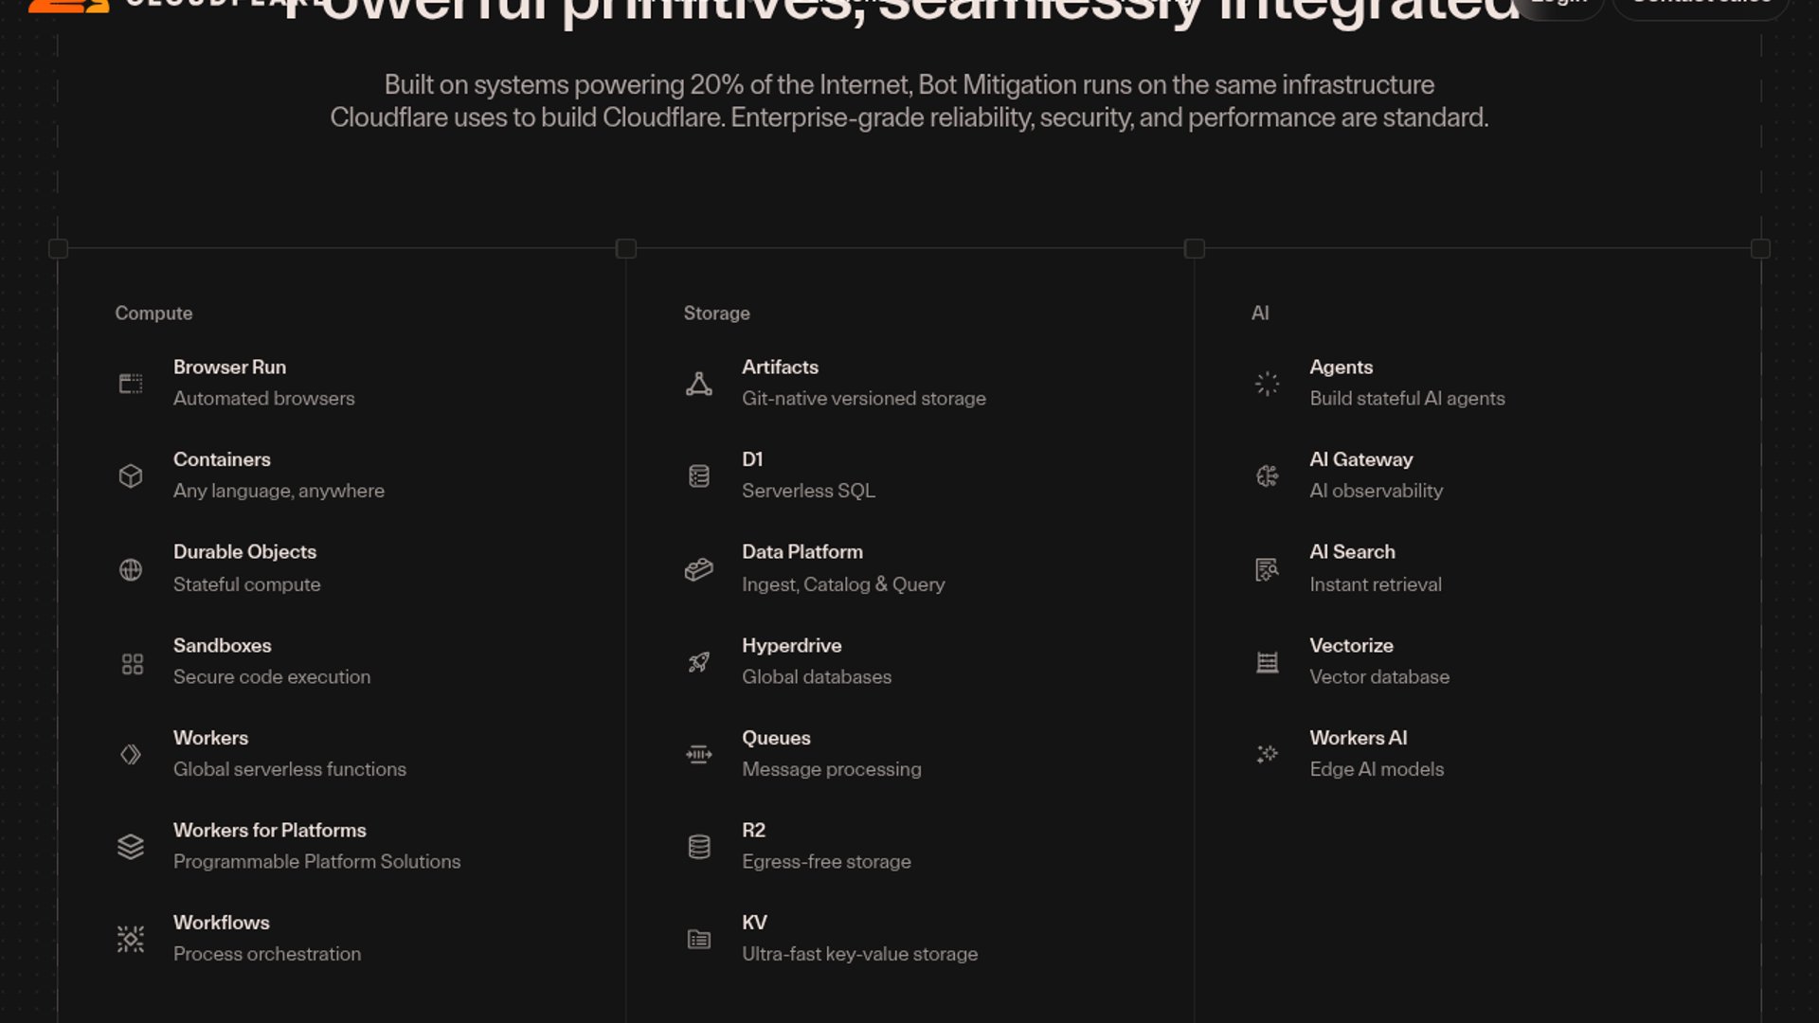1819x1023 pixels.
Task: Click 'Git-native versioned storage' description
Action: (x=863, y=399)
